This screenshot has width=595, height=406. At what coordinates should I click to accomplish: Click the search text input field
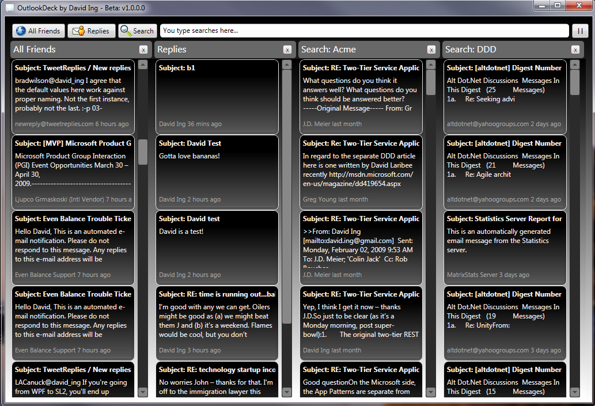point(364,31)
